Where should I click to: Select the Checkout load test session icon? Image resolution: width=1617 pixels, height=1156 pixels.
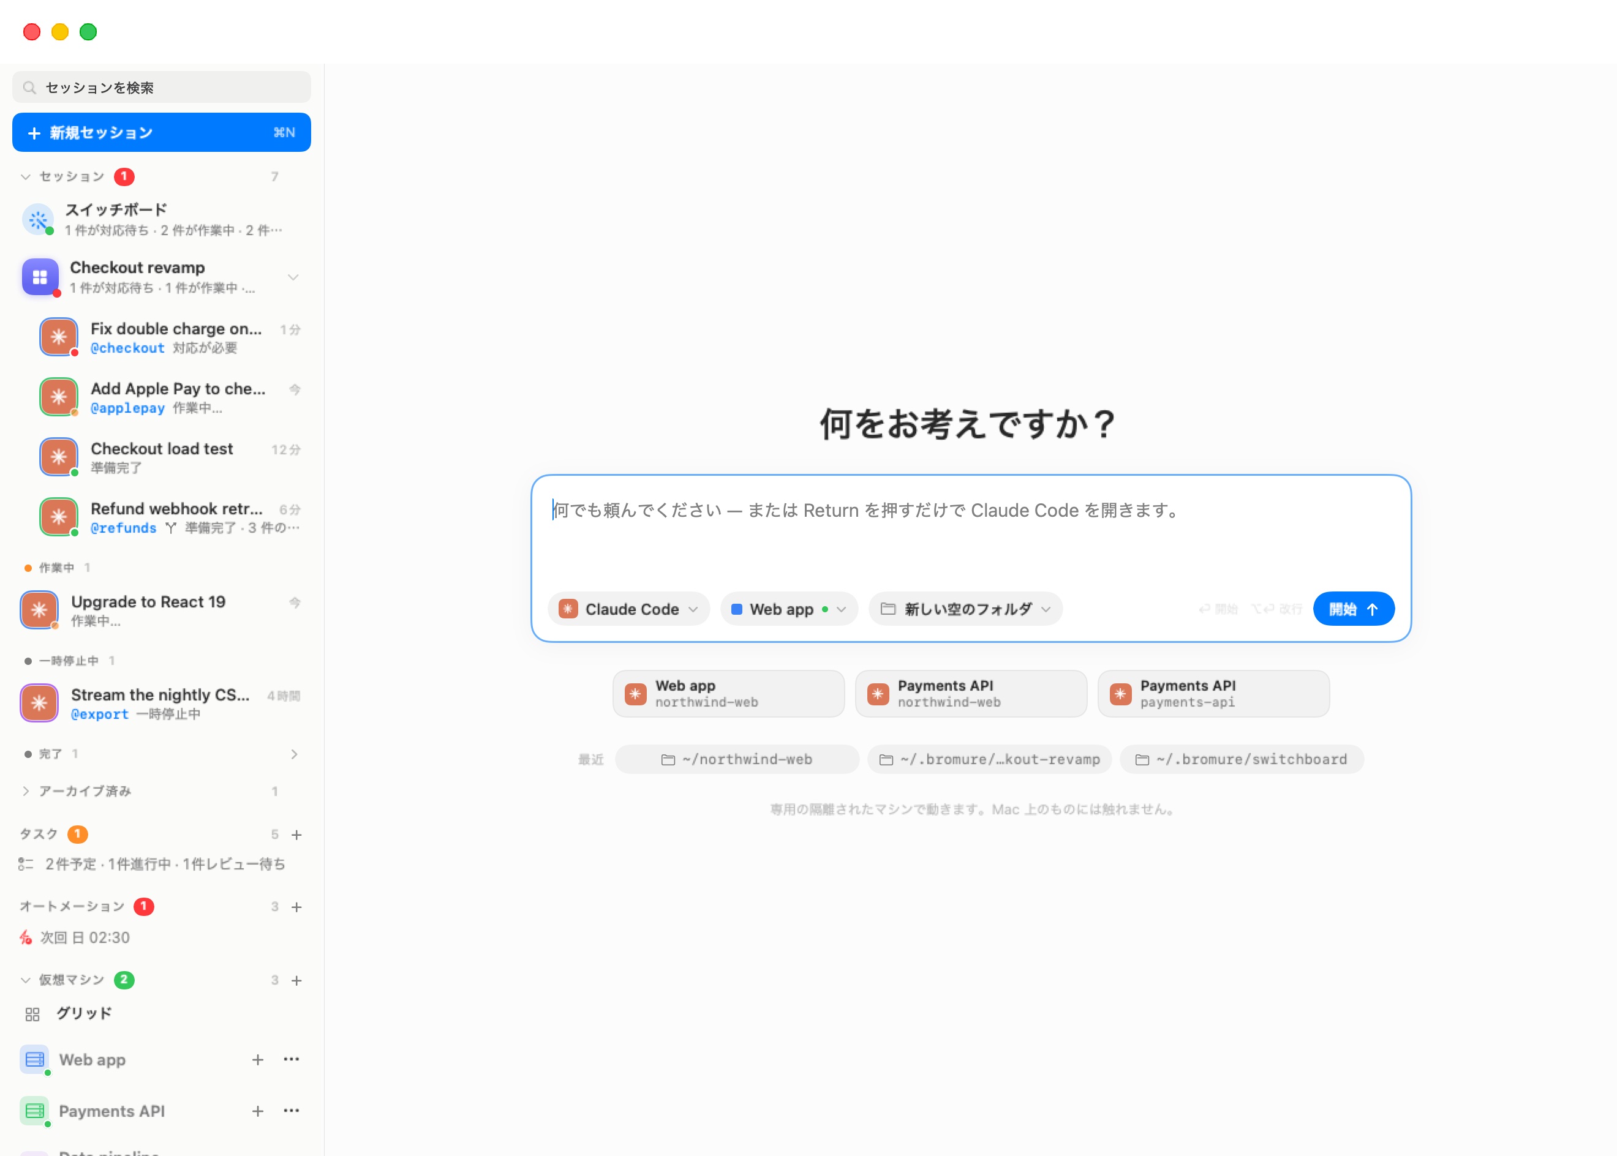click(x=58, y=456)
